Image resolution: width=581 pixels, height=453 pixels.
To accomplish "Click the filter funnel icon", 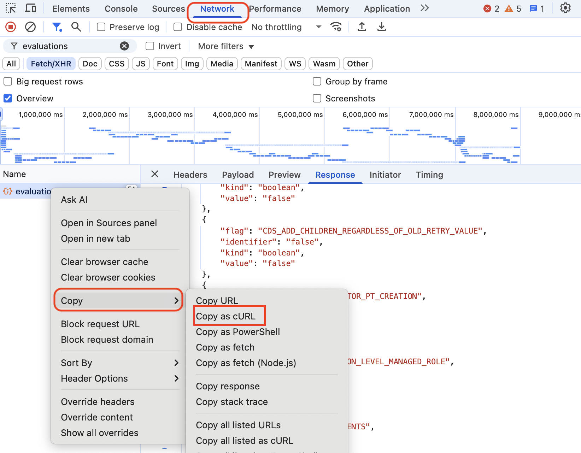I will click(57, 27).
